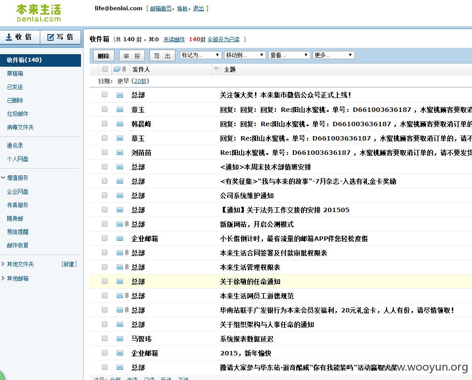Click the flag column header icon
Viewport: 472px width, 380px height.
(216, 69)
